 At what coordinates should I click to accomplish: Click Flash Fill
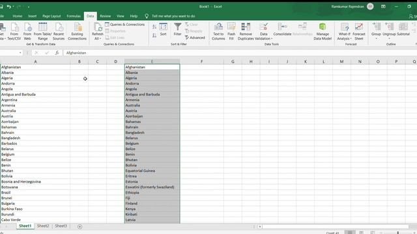[231, 31]
